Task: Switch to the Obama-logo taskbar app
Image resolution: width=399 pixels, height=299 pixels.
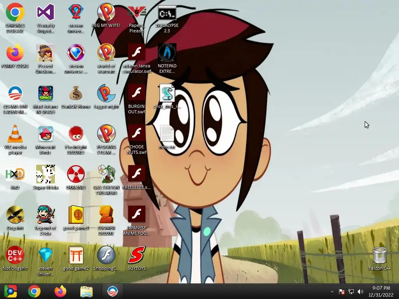Action: tap(113, 291)
